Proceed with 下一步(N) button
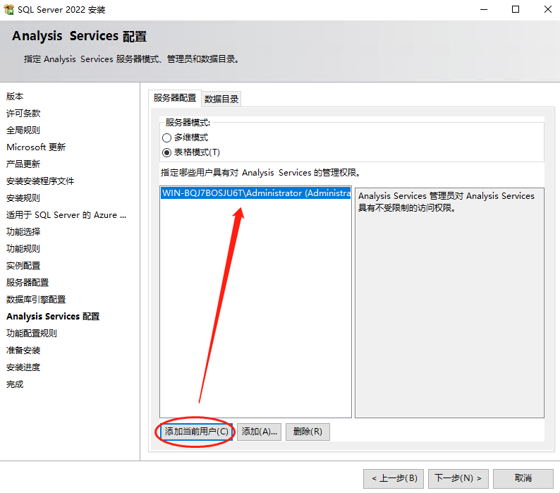Screen dimensions: 560x493 458,478
